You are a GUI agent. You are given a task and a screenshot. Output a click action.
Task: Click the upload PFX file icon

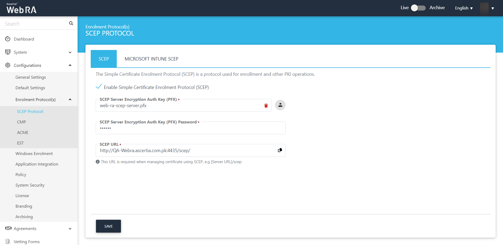click(x=280, y=105)
